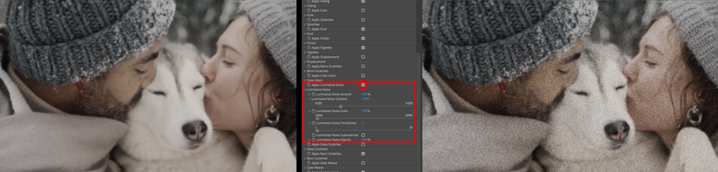718x172 pixels.
Task: Click stopwatch icon for Luminance Noise Persistence
Action: 314,123
